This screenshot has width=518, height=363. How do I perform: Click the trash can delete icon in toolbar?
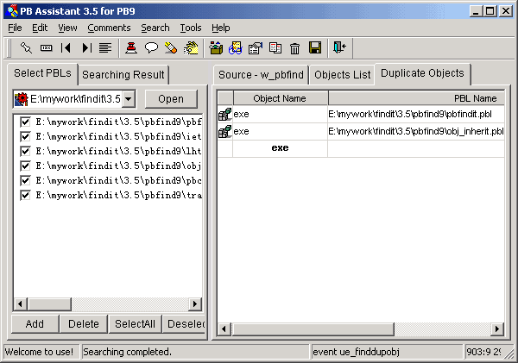(294, 47)
